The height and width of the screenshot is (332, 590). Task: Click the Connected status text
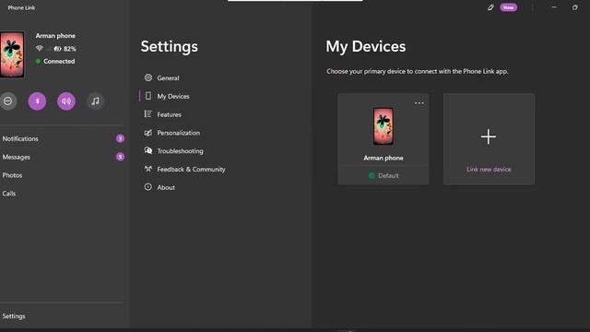point(59,62)
